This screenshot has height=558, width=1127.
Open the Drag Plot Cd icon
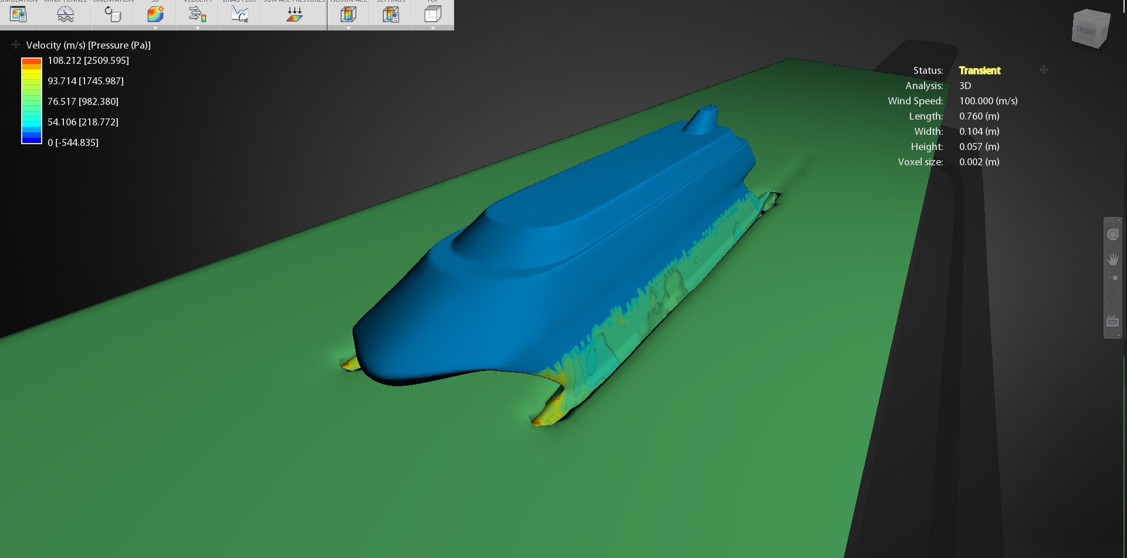[239, 14]
